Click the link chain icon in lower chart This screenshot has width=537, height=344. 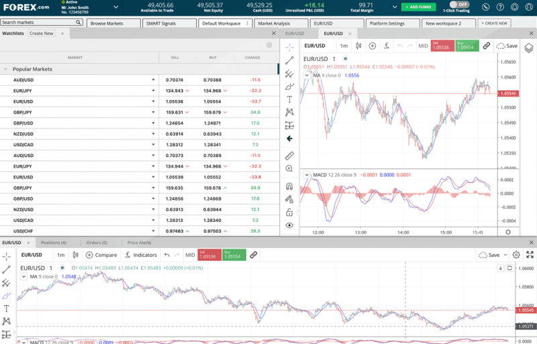click(x=254, y=255)
